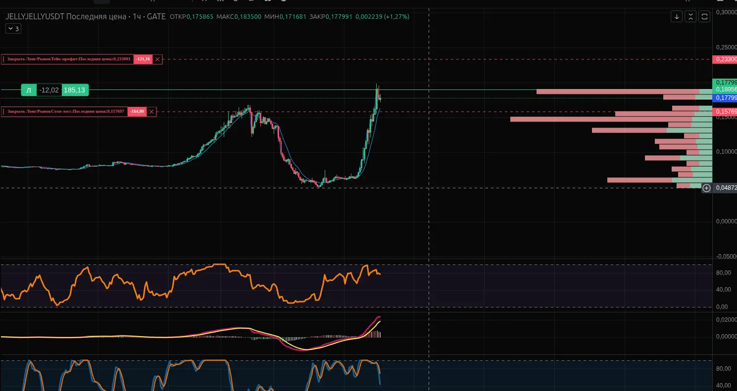This screenshot has width=737, height=391.
Task: Click the 40,00 label on the bottom stochastic pane
Action: [723, 386]
